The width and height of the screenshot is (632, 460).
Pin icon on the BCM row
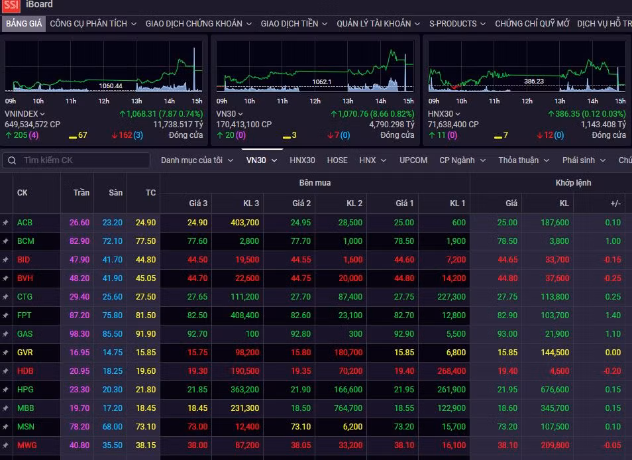(x=6, y=241)
